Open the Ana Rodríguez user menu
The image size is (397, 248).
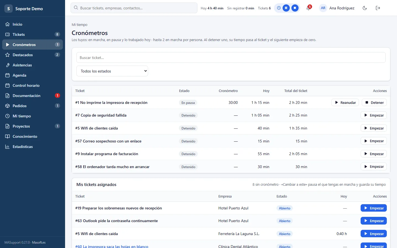(337, 8)
